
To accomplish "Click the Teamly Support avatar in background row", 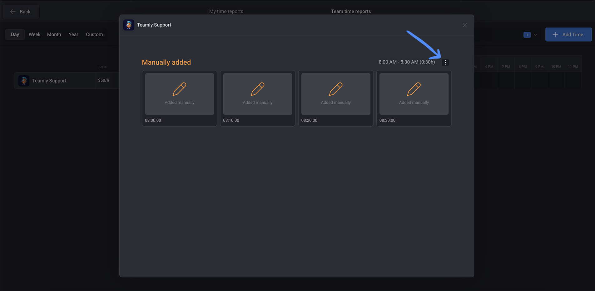I will click(x=24, y=81).
